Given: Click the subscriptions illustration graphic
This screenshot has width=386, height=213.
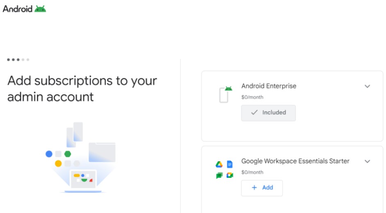Looking at the screenshot, I should pyautogui.click(x=80, y=157).
